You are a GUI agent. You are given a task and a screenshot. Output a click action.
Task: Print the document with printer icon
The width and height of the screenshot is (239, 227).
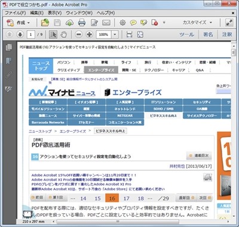pos(82,23)
